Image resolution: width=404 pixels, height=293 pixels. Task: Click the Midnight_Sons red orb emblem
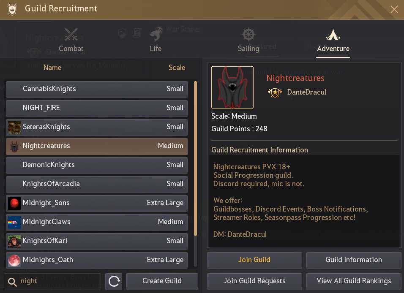pyautogui.click(x=14, y=203)
